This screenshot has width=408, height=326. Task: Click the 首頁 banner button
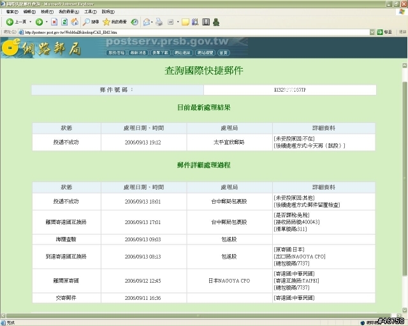pyautogui.click(x=223, y=53)
